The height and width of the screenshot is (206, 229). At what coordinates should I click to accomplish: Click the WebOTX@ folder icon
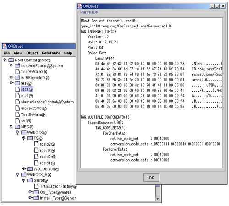point(24,132)
